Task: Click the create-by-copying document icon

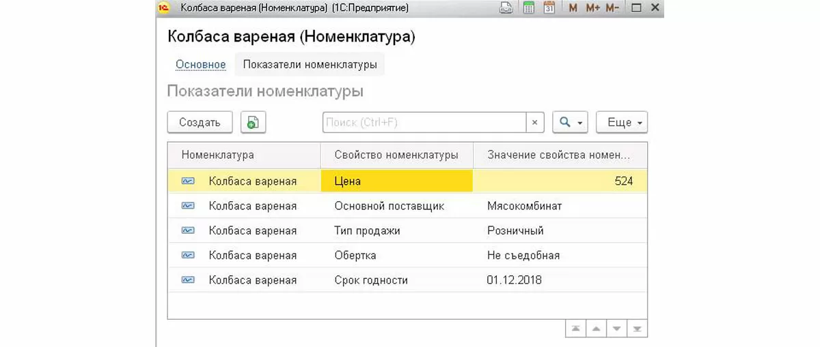Action: [x=253, y=123]
